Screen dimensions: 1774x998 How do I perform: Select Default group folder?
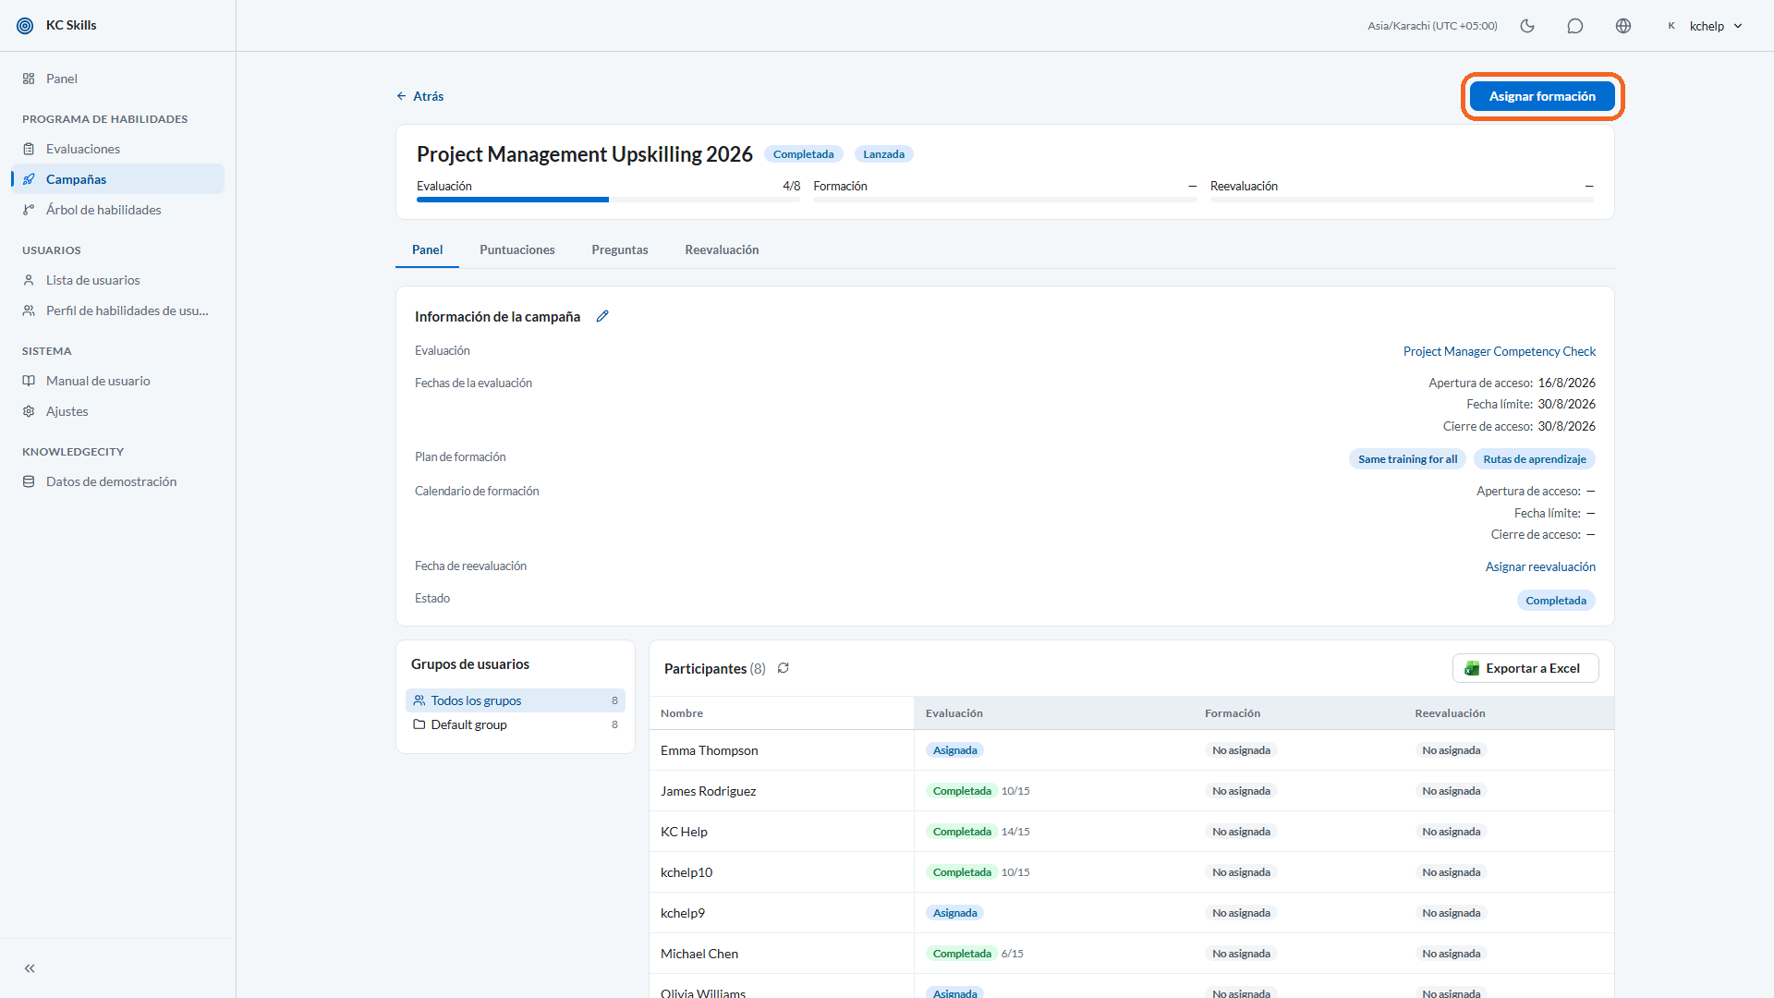[516, 724]
